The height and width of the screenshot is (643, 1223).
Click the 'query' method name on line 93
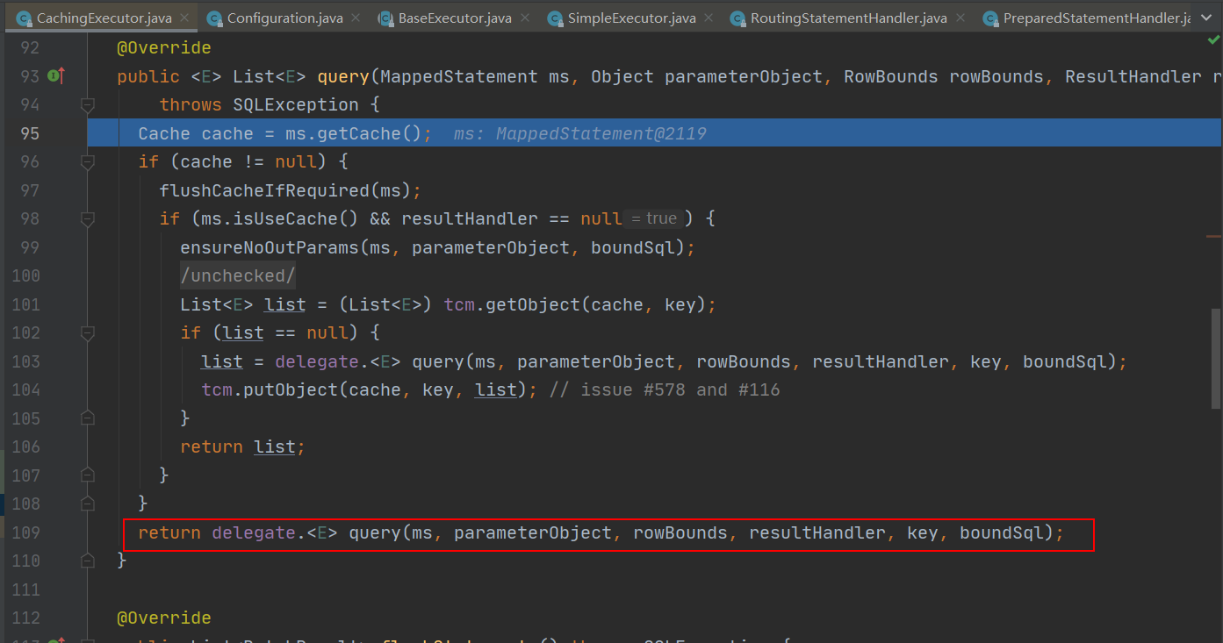coord(343,76)
